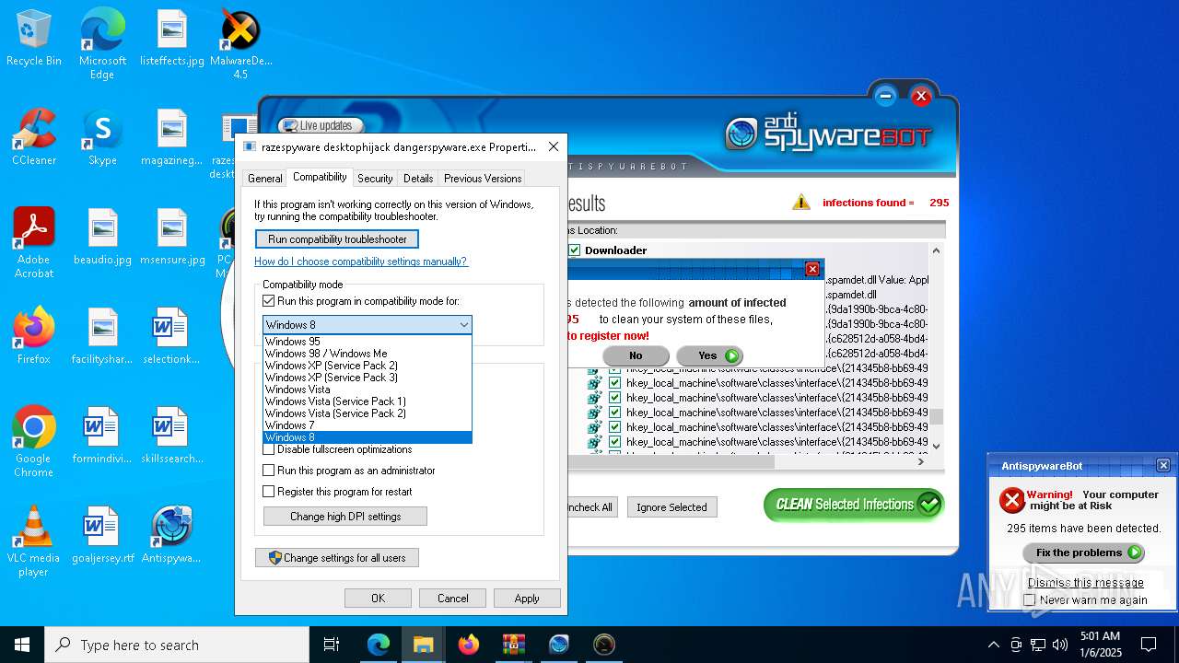Click Ignore Selected in AntiSpywareBot
Image resolution: width=1179 pixels, height=663 pixels.
(x=671, y=507)
